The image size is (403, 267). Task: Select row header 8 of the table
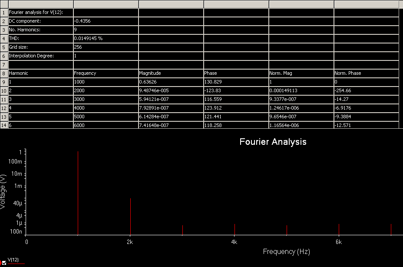tap(4, 73)
